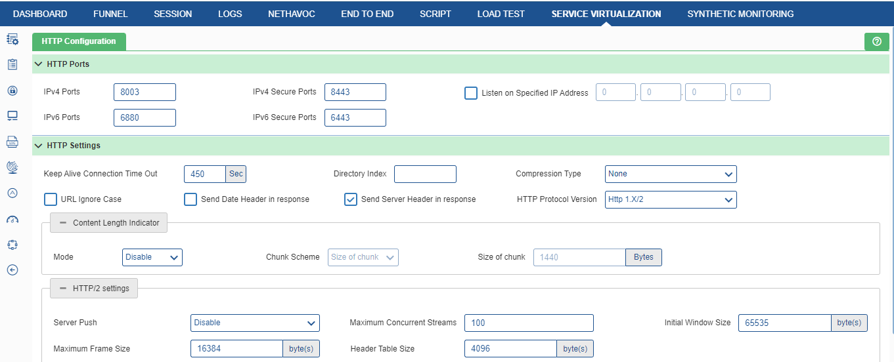Select the HTTP Configuration tab
Image resolution: width=894 pixels, height=362 pixels.
[79, 41]
